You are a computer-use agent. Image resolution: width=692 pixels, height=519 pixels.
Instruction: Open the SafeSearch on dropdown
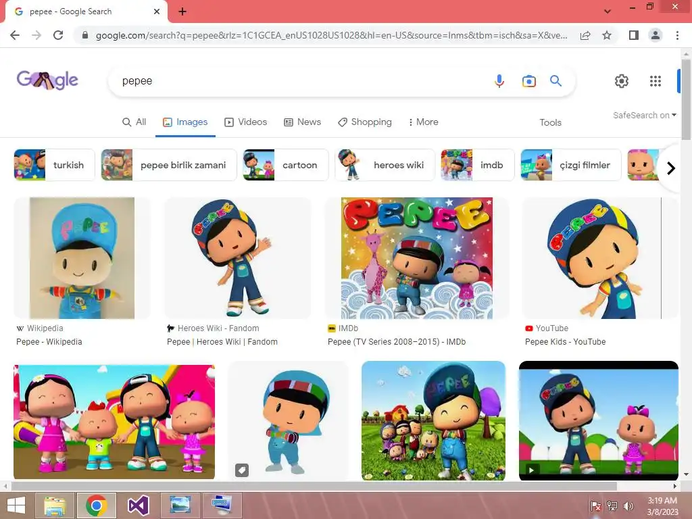click(644, 115)
